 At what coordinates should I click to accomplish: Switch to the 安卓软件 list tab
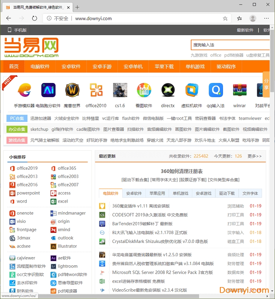point(134,194)
